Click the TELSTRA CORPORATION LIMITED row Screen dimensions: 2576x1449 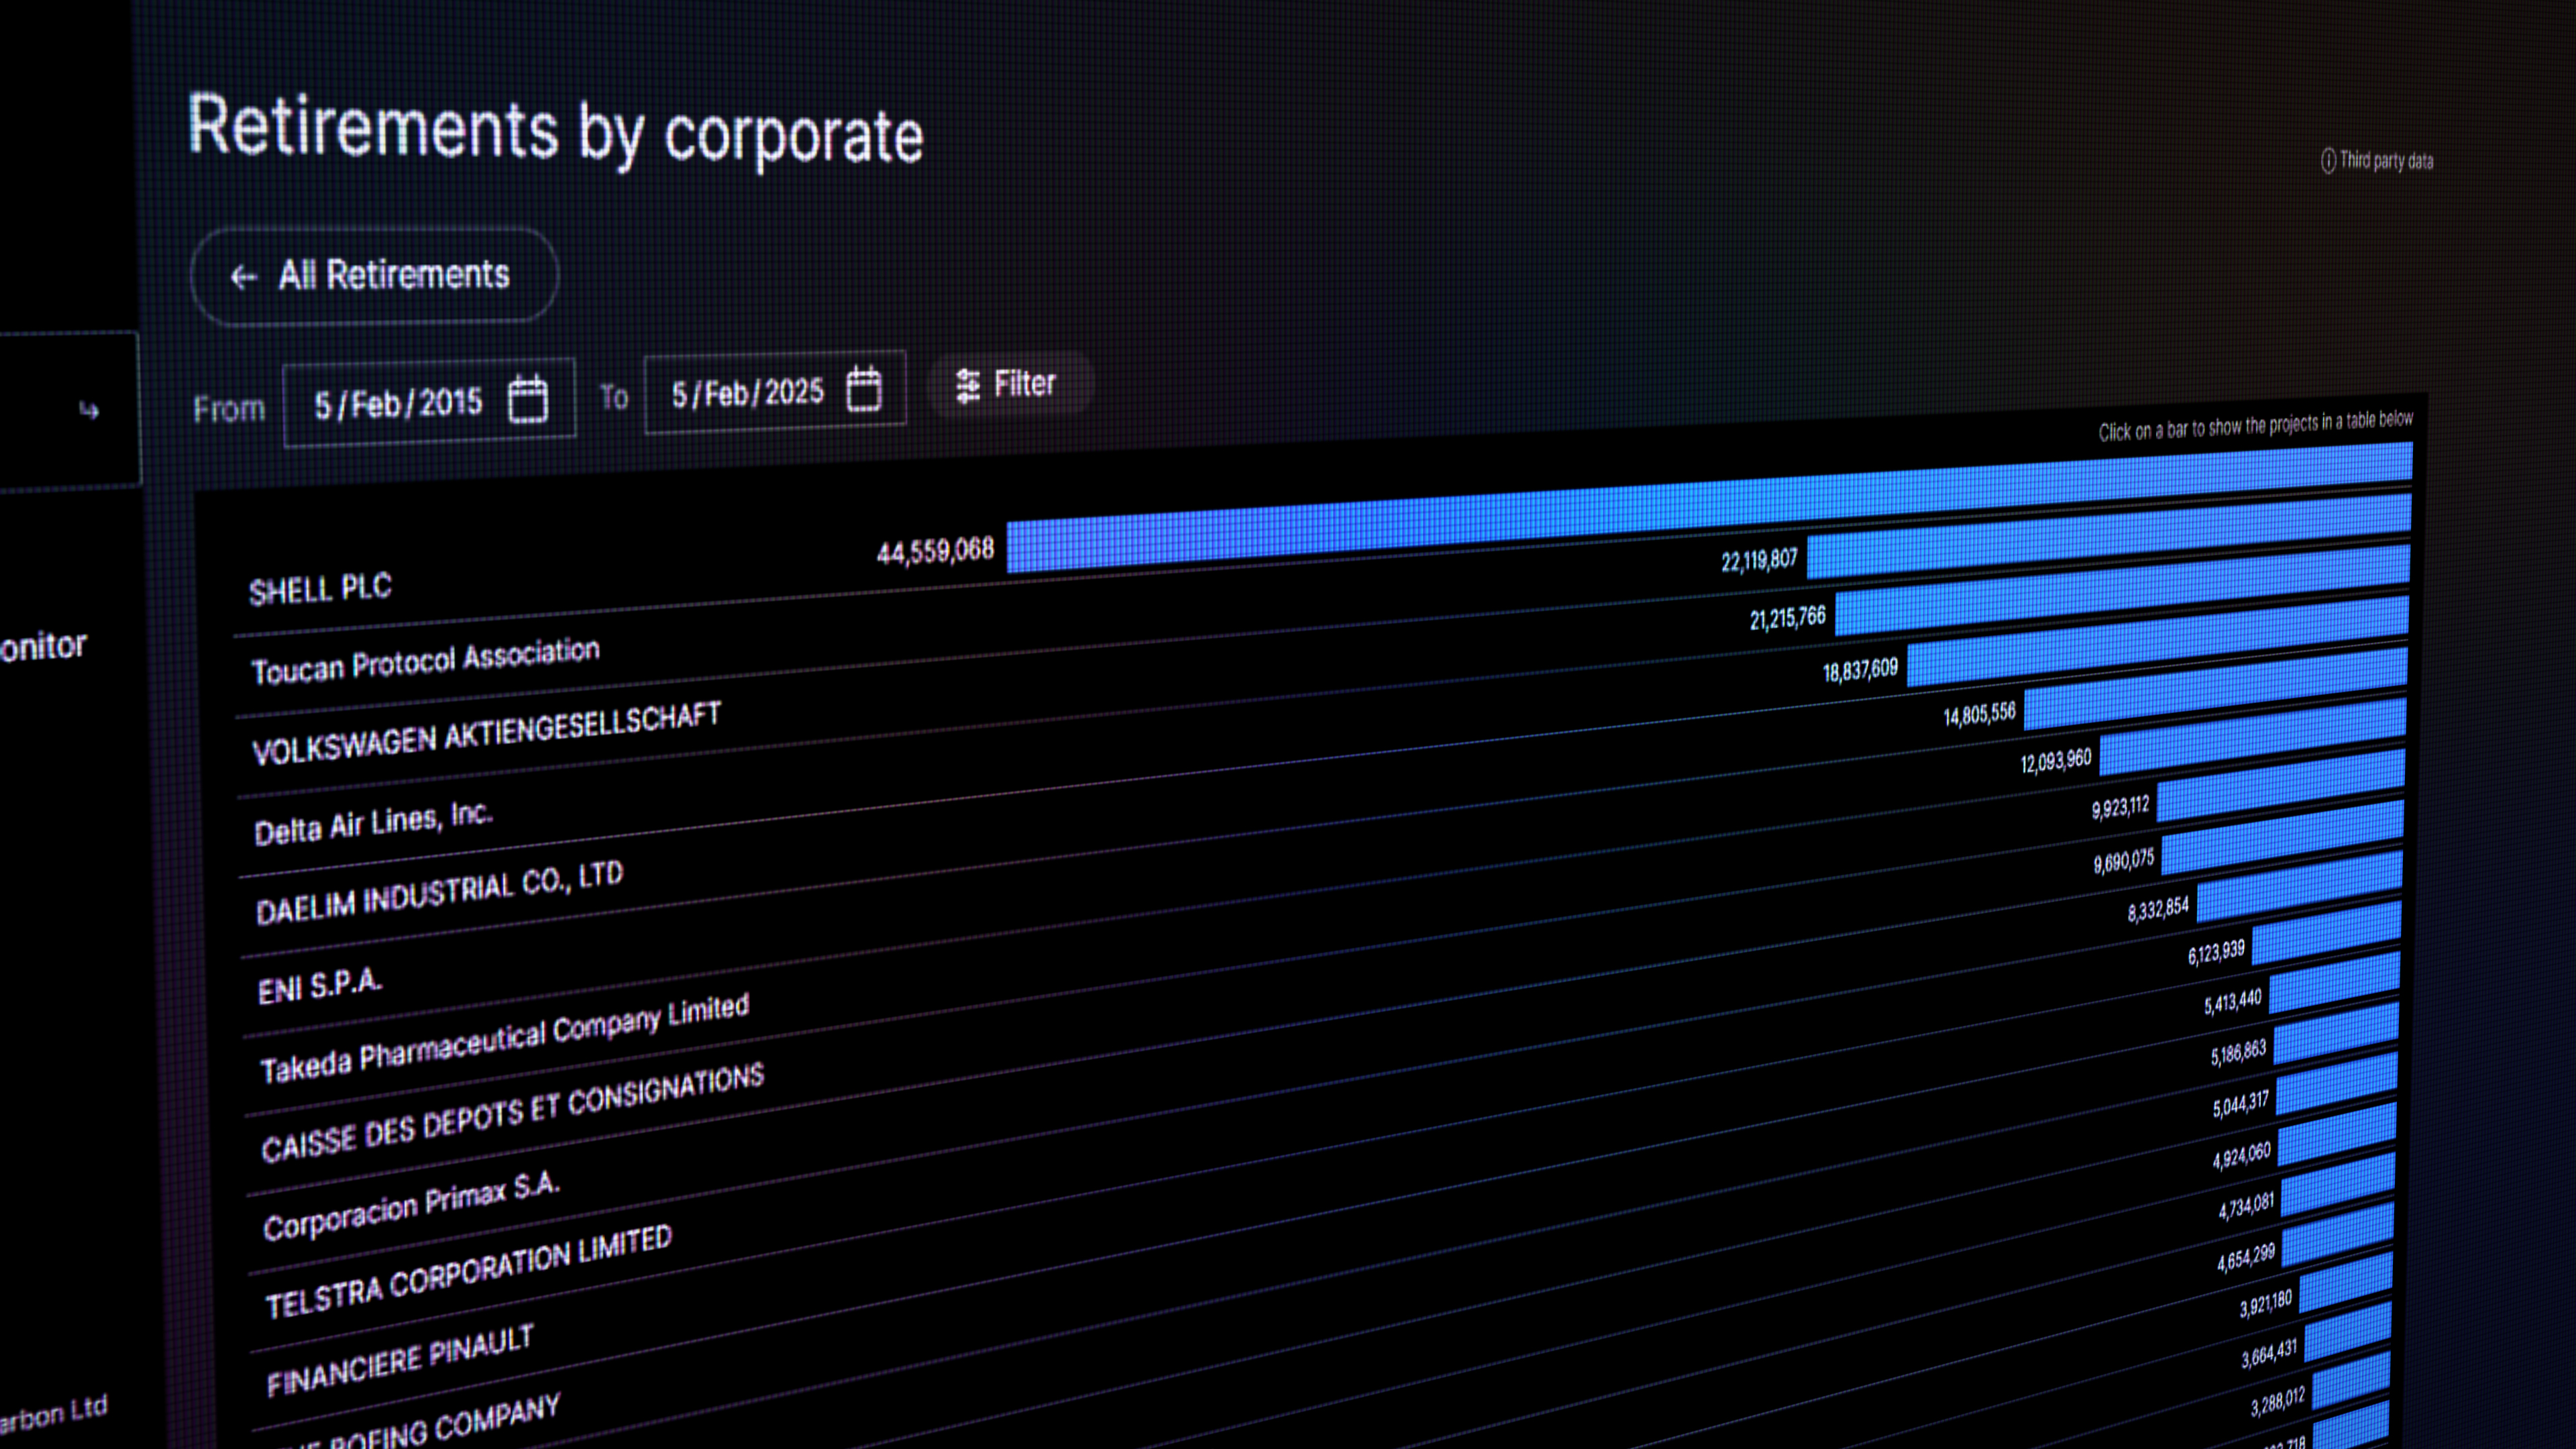click(x=468, y=1273)
